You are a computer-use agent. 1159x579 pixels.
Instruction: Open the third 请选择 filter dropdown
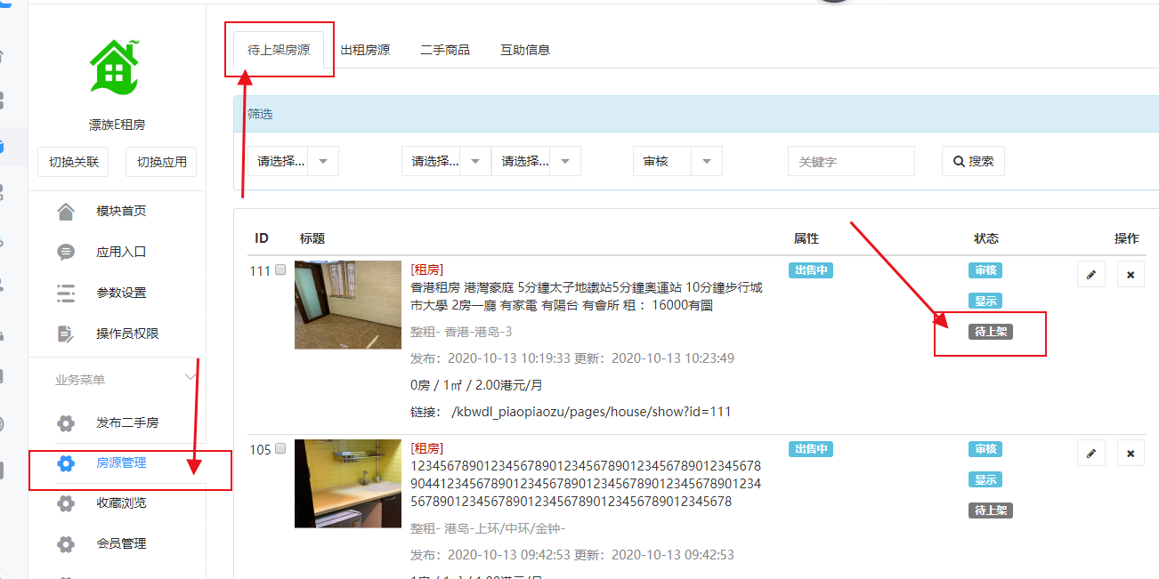click(x=536, y=162)
